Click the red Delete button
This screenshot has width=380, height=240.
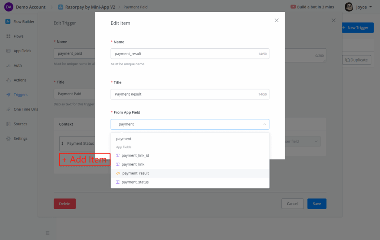pos(65,204)
